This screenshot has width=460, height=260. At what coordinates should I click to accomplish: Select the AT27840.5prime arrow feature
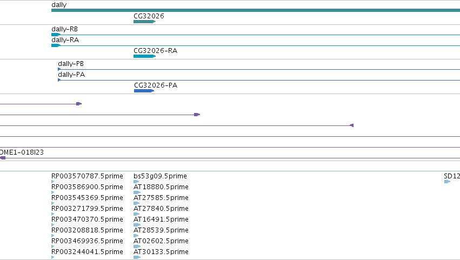tap(136, 214)
